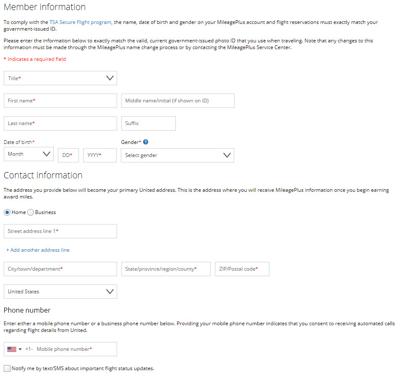
Task: Click the Street address line 1 field
Action: coord(60,231)
